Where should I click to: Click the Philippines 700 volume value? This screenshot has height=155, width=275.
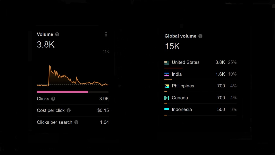221,86
